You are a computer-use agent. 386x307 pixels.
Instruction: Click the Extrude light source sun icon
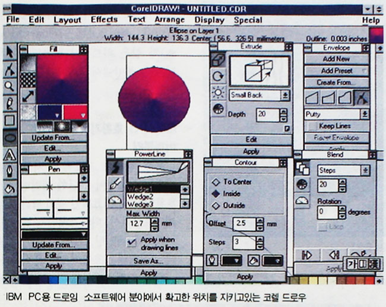(x=218, y=93)
